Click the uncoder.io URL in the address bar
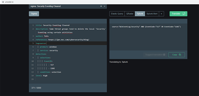The height and width of the screenshot is (96, 199). pos(9,2)
